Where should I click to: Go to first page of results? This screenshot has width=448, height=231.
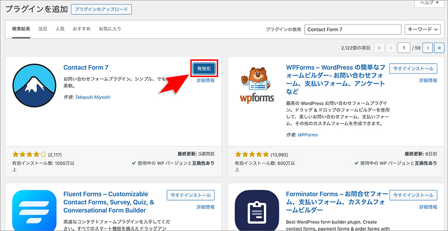pos(379,48)
